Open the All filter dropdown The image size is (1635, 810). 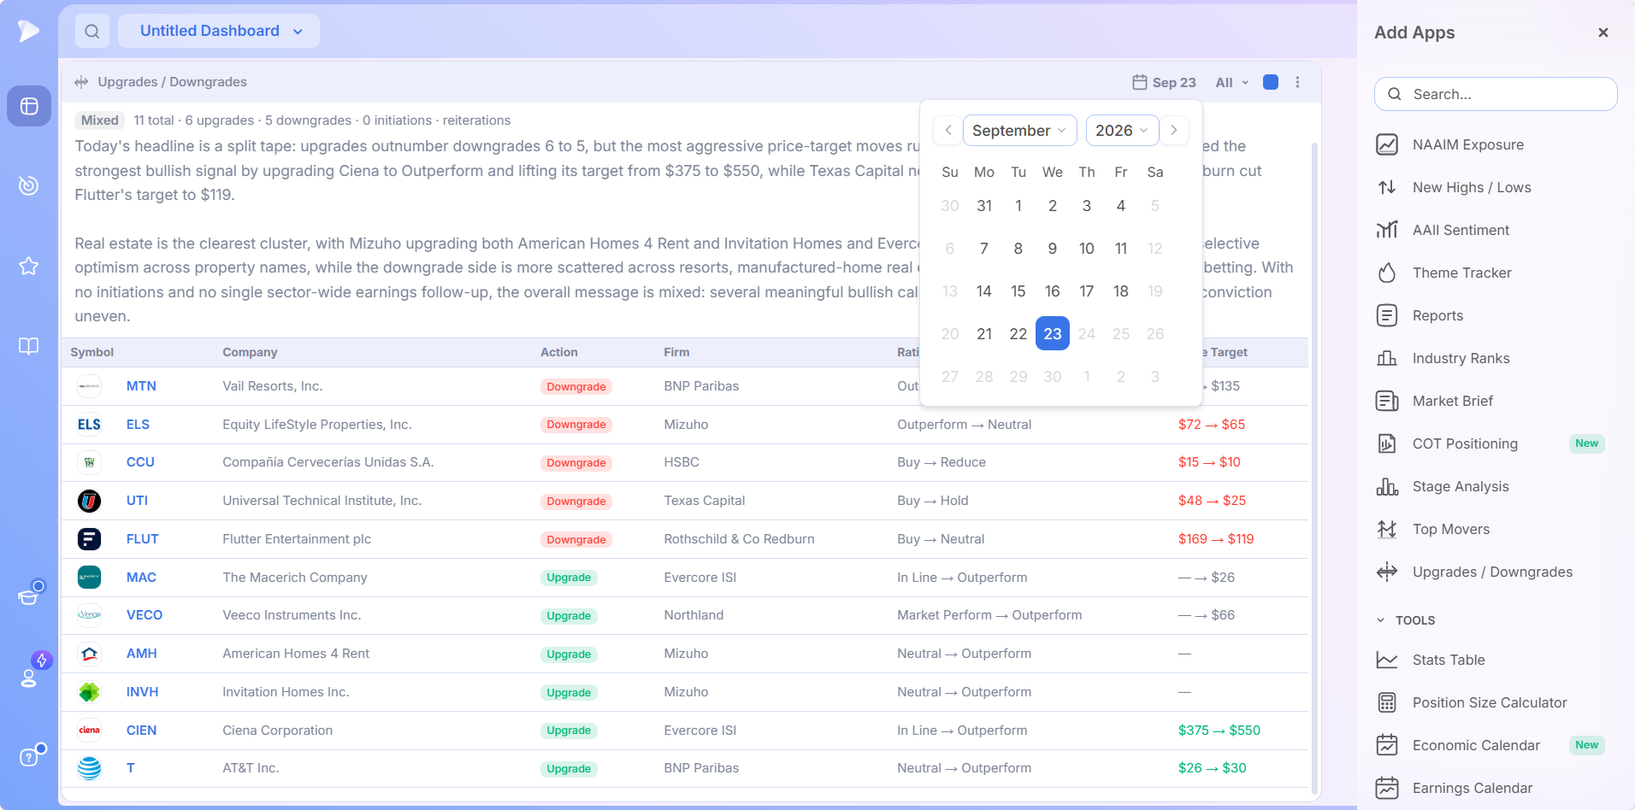click(1232, 82)
